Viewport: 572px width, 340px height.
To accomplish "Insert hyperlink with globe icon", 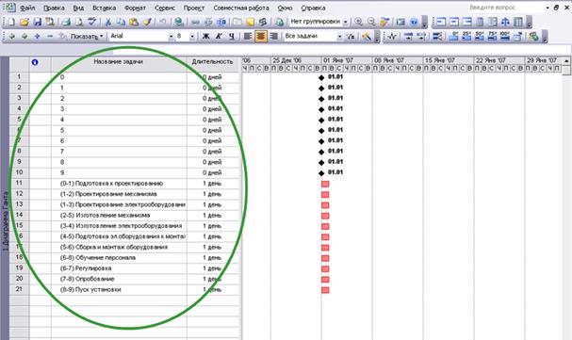I will [x=179, y=22].
